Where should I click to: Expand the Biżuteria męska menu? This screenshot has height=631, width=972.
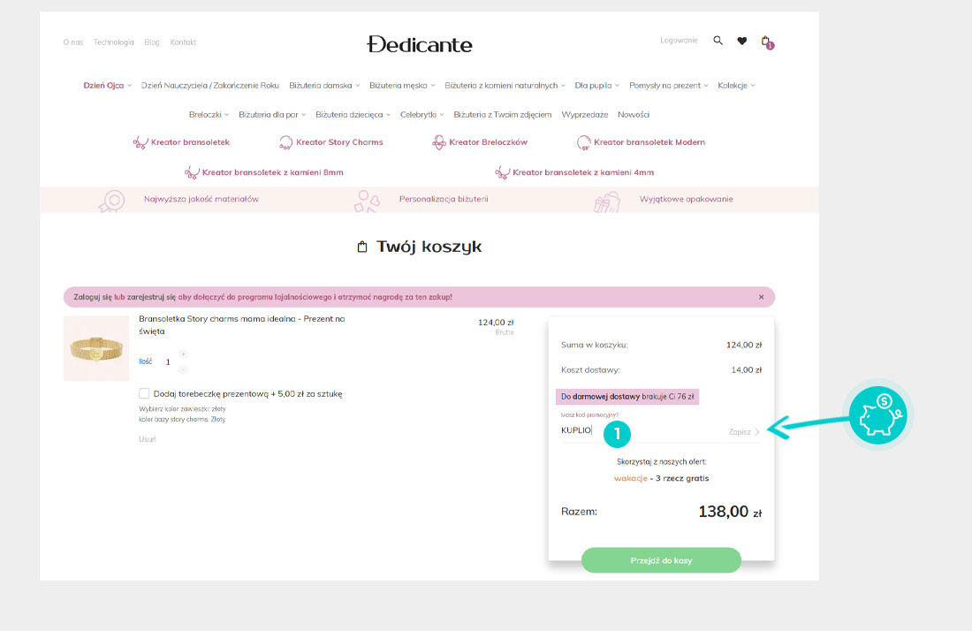pyautogui.click(x=402, y=86)
